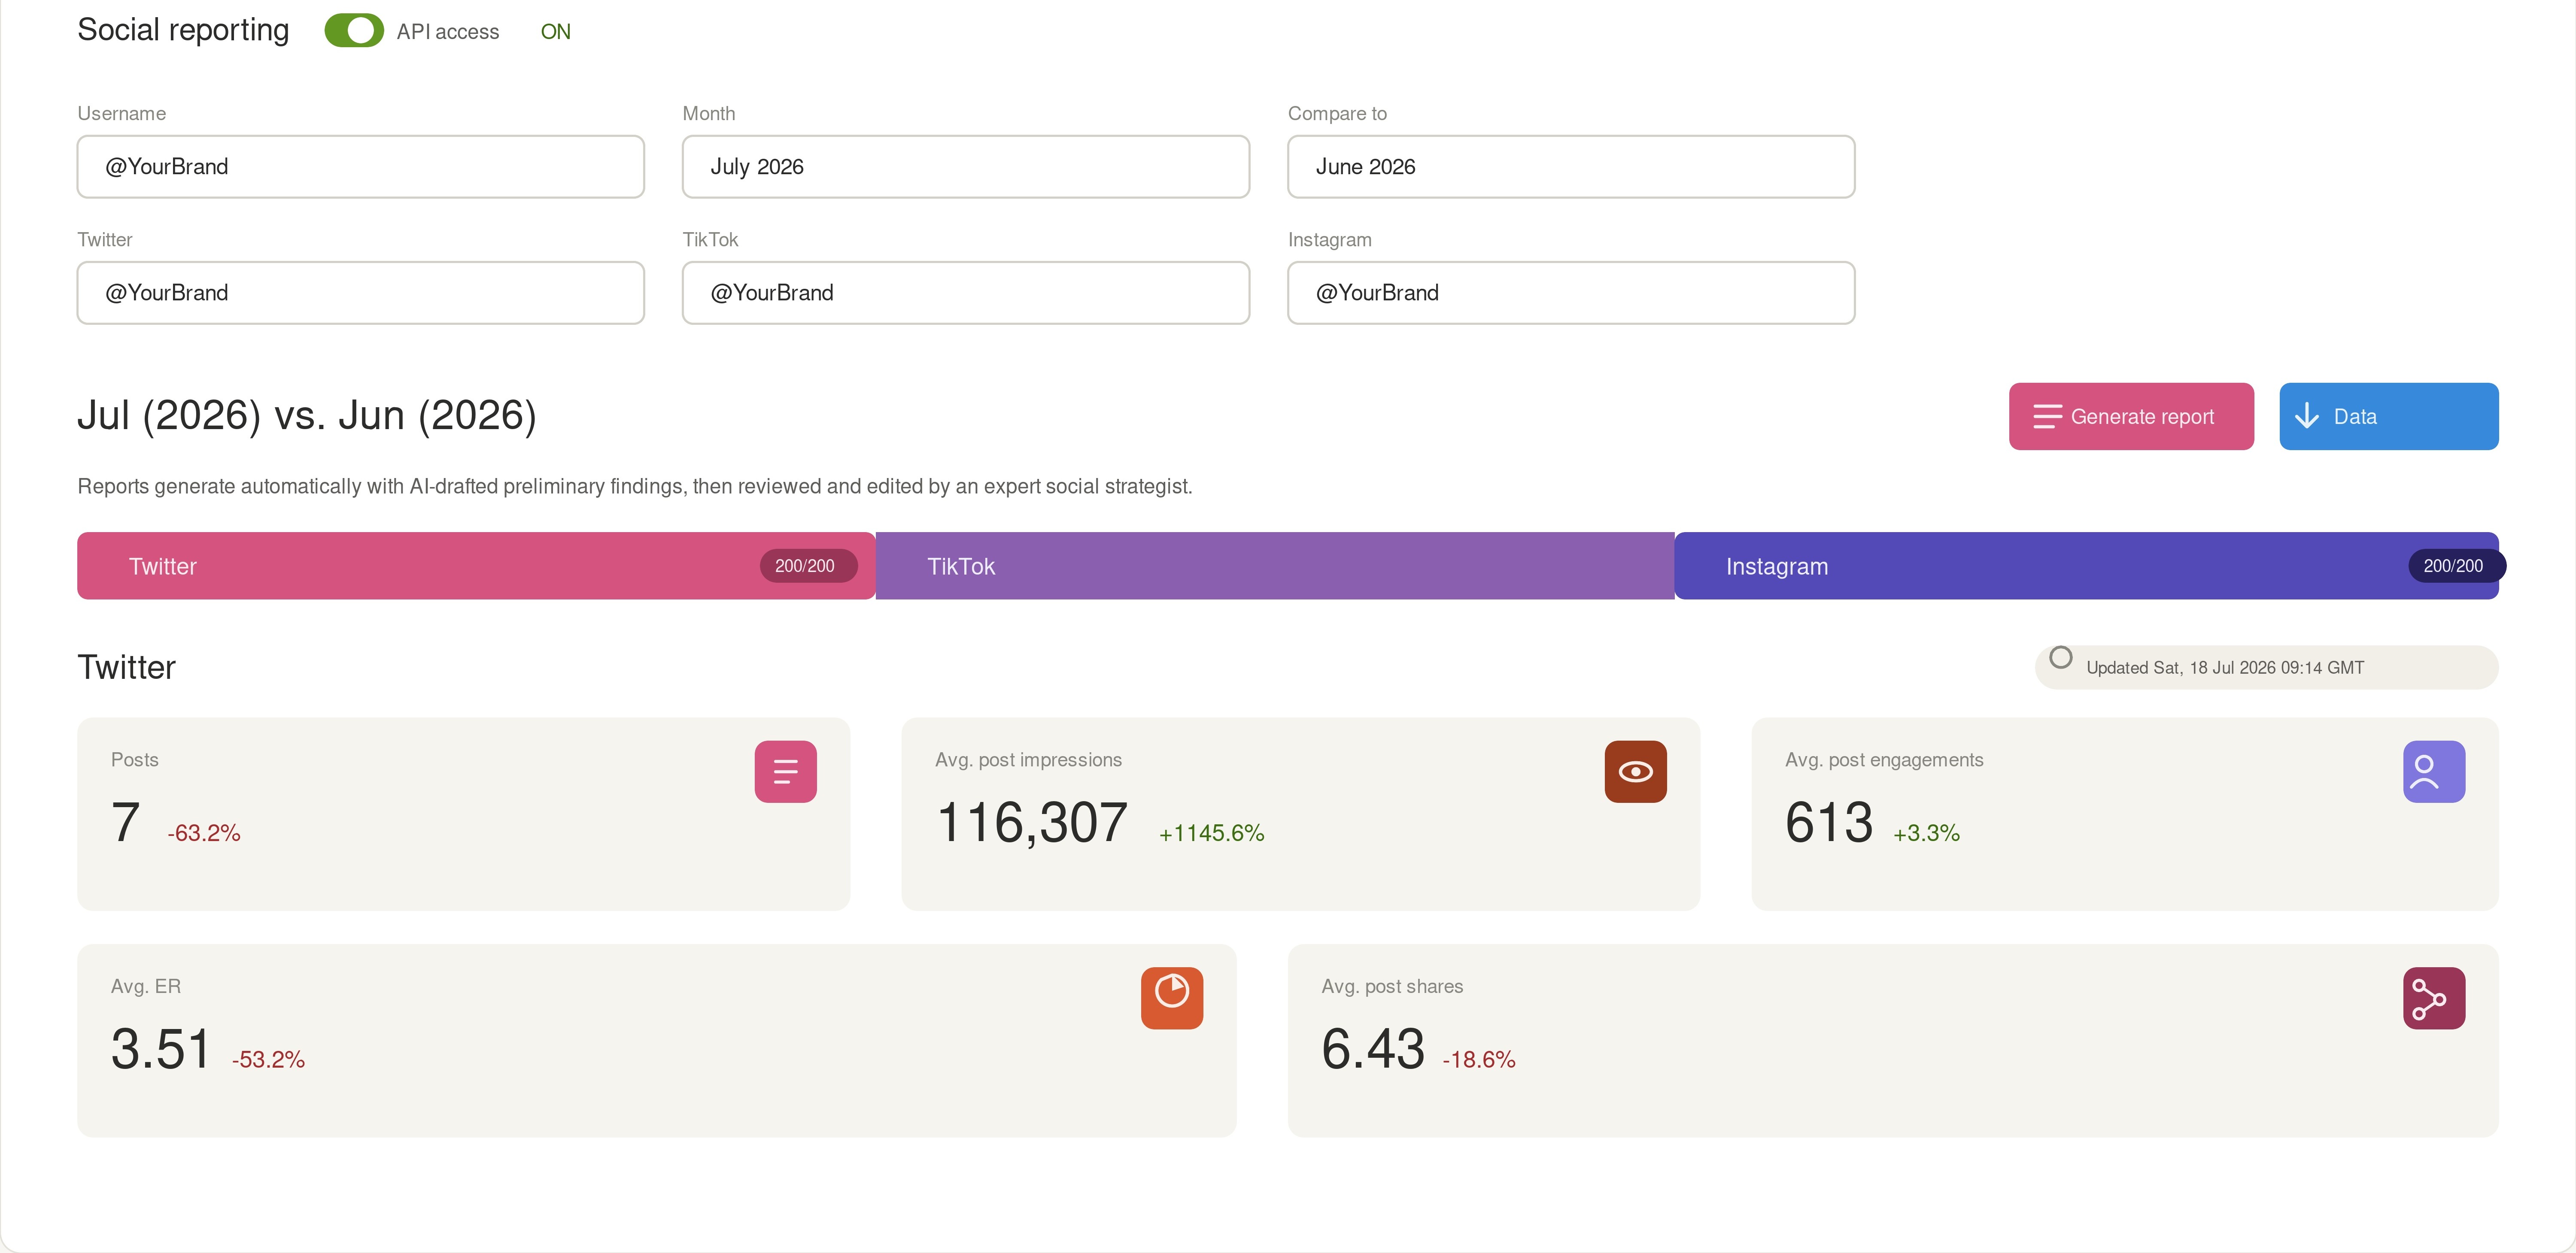The image size is (2576, 1253).
Task: Click the -18.6% post shares change
Action: coord(1479,1060)
